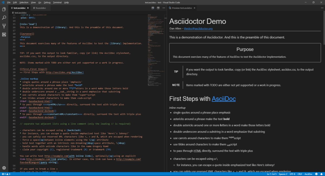Select AsciiDoc language mode in status bar
Viewport: 325px width, 176px height.
click(308, 174)
